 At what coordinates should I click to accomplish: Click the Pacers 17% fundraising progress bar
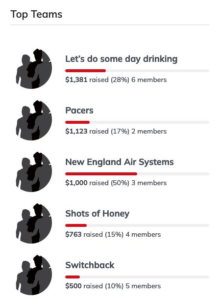(x=137, y=122)
